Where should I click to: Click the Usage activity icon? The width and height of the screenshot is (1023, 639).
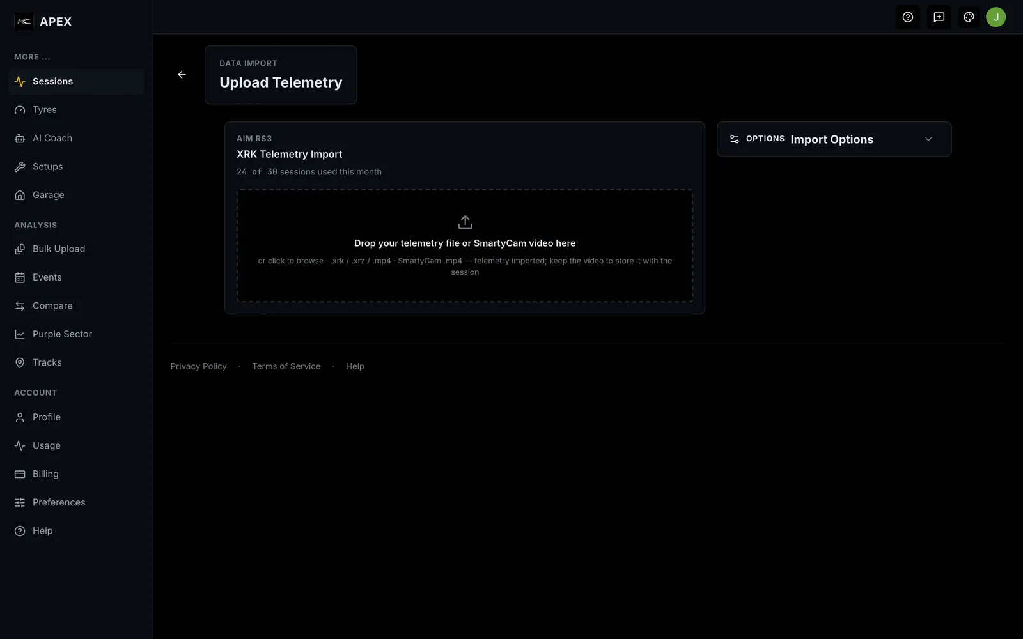[20, 445]
